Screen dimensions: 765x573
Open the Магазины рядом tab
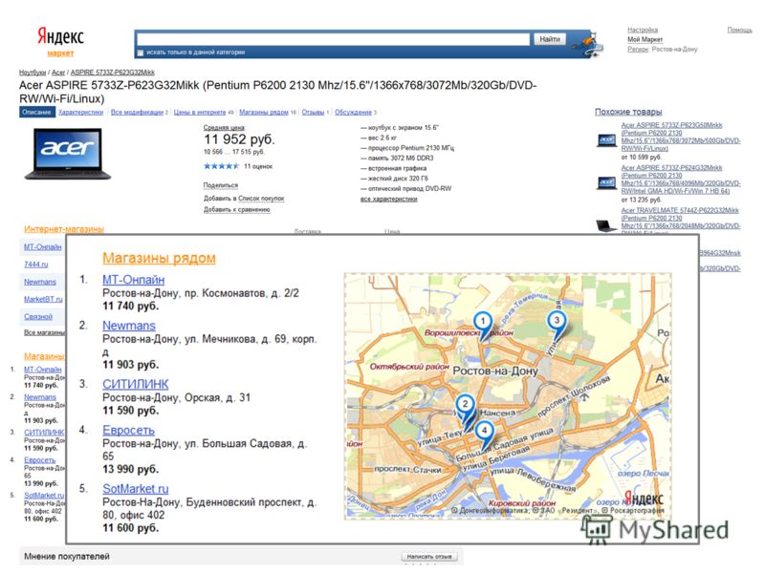pyautogui.click(x=264, y=112)
